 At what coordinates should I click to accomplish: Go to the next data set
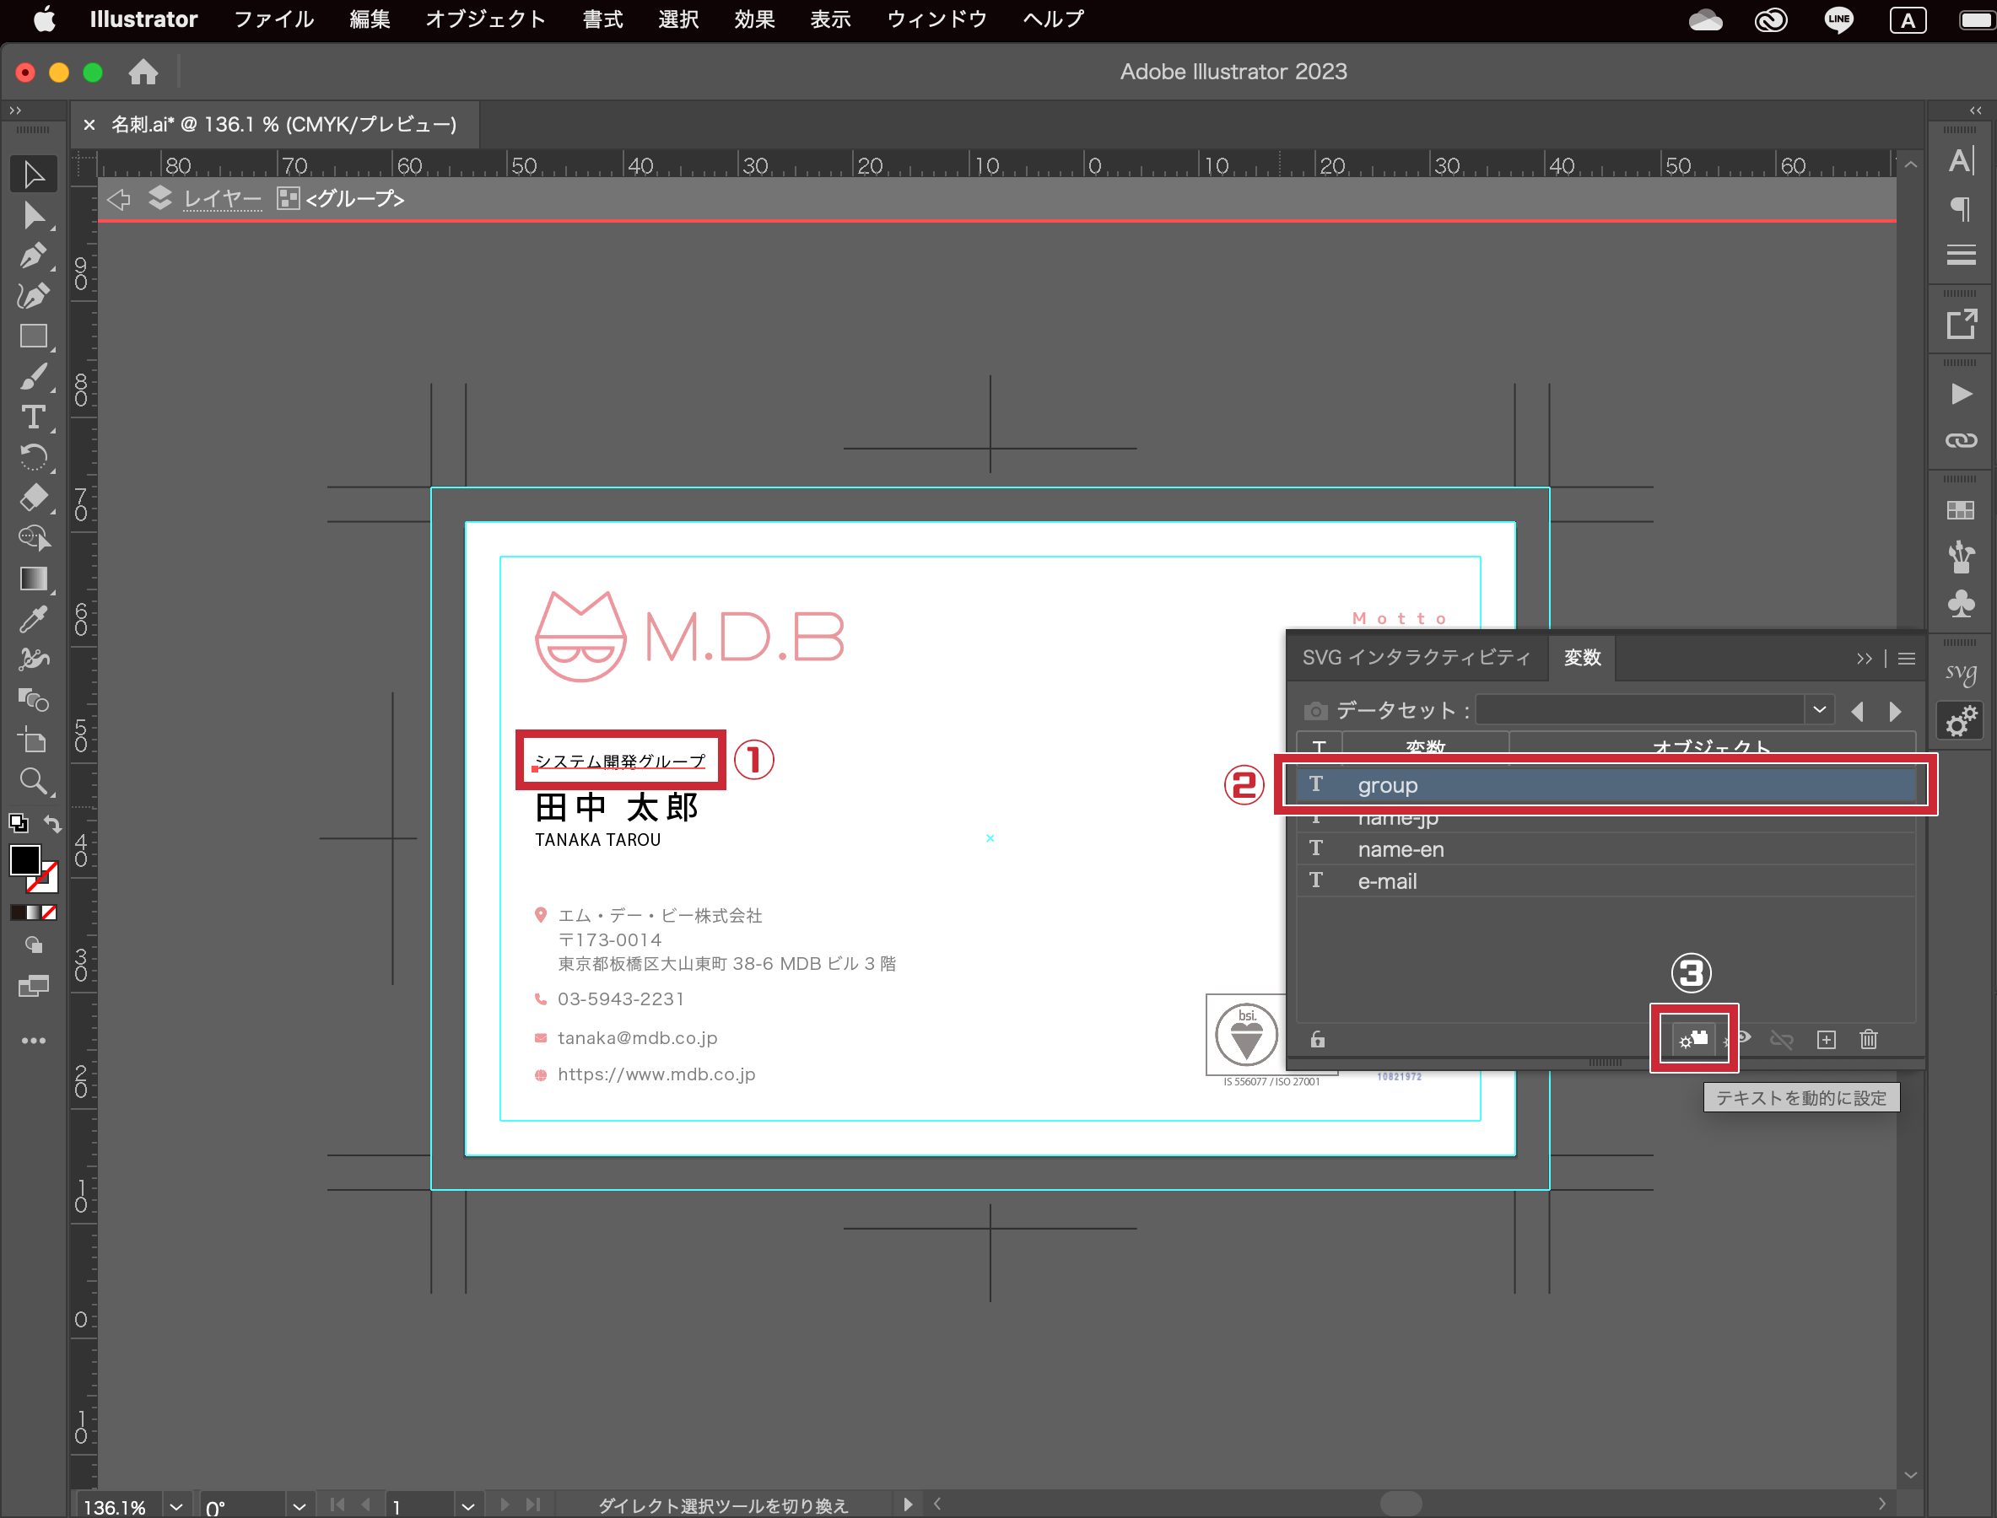pos(1895,711)
